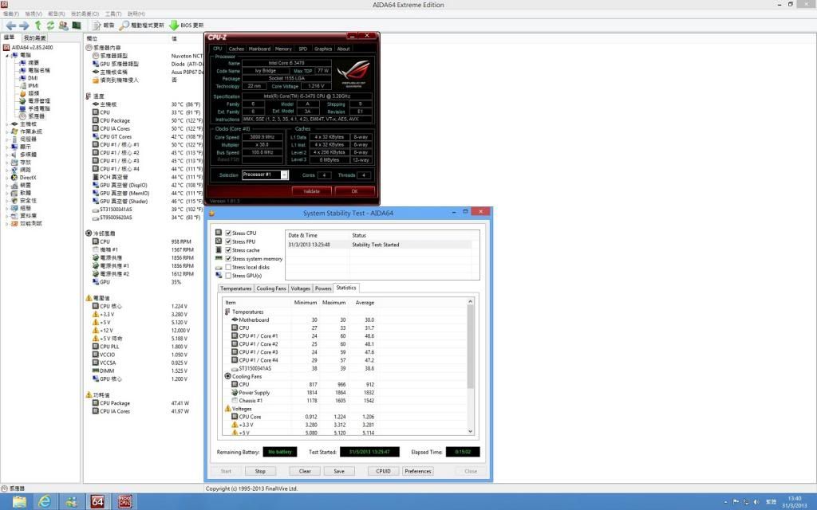Click the volume speaker icon in system tray

(x=756, y=502)
